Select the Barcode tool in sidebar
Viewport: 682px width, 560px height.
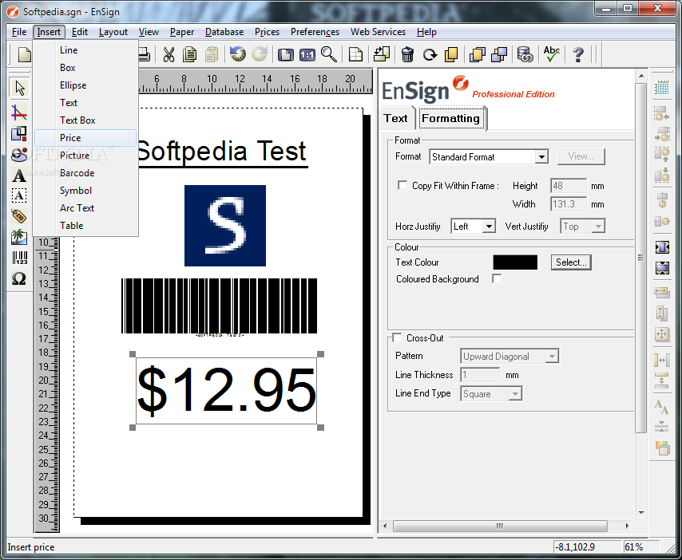click(x=19, y=258)
